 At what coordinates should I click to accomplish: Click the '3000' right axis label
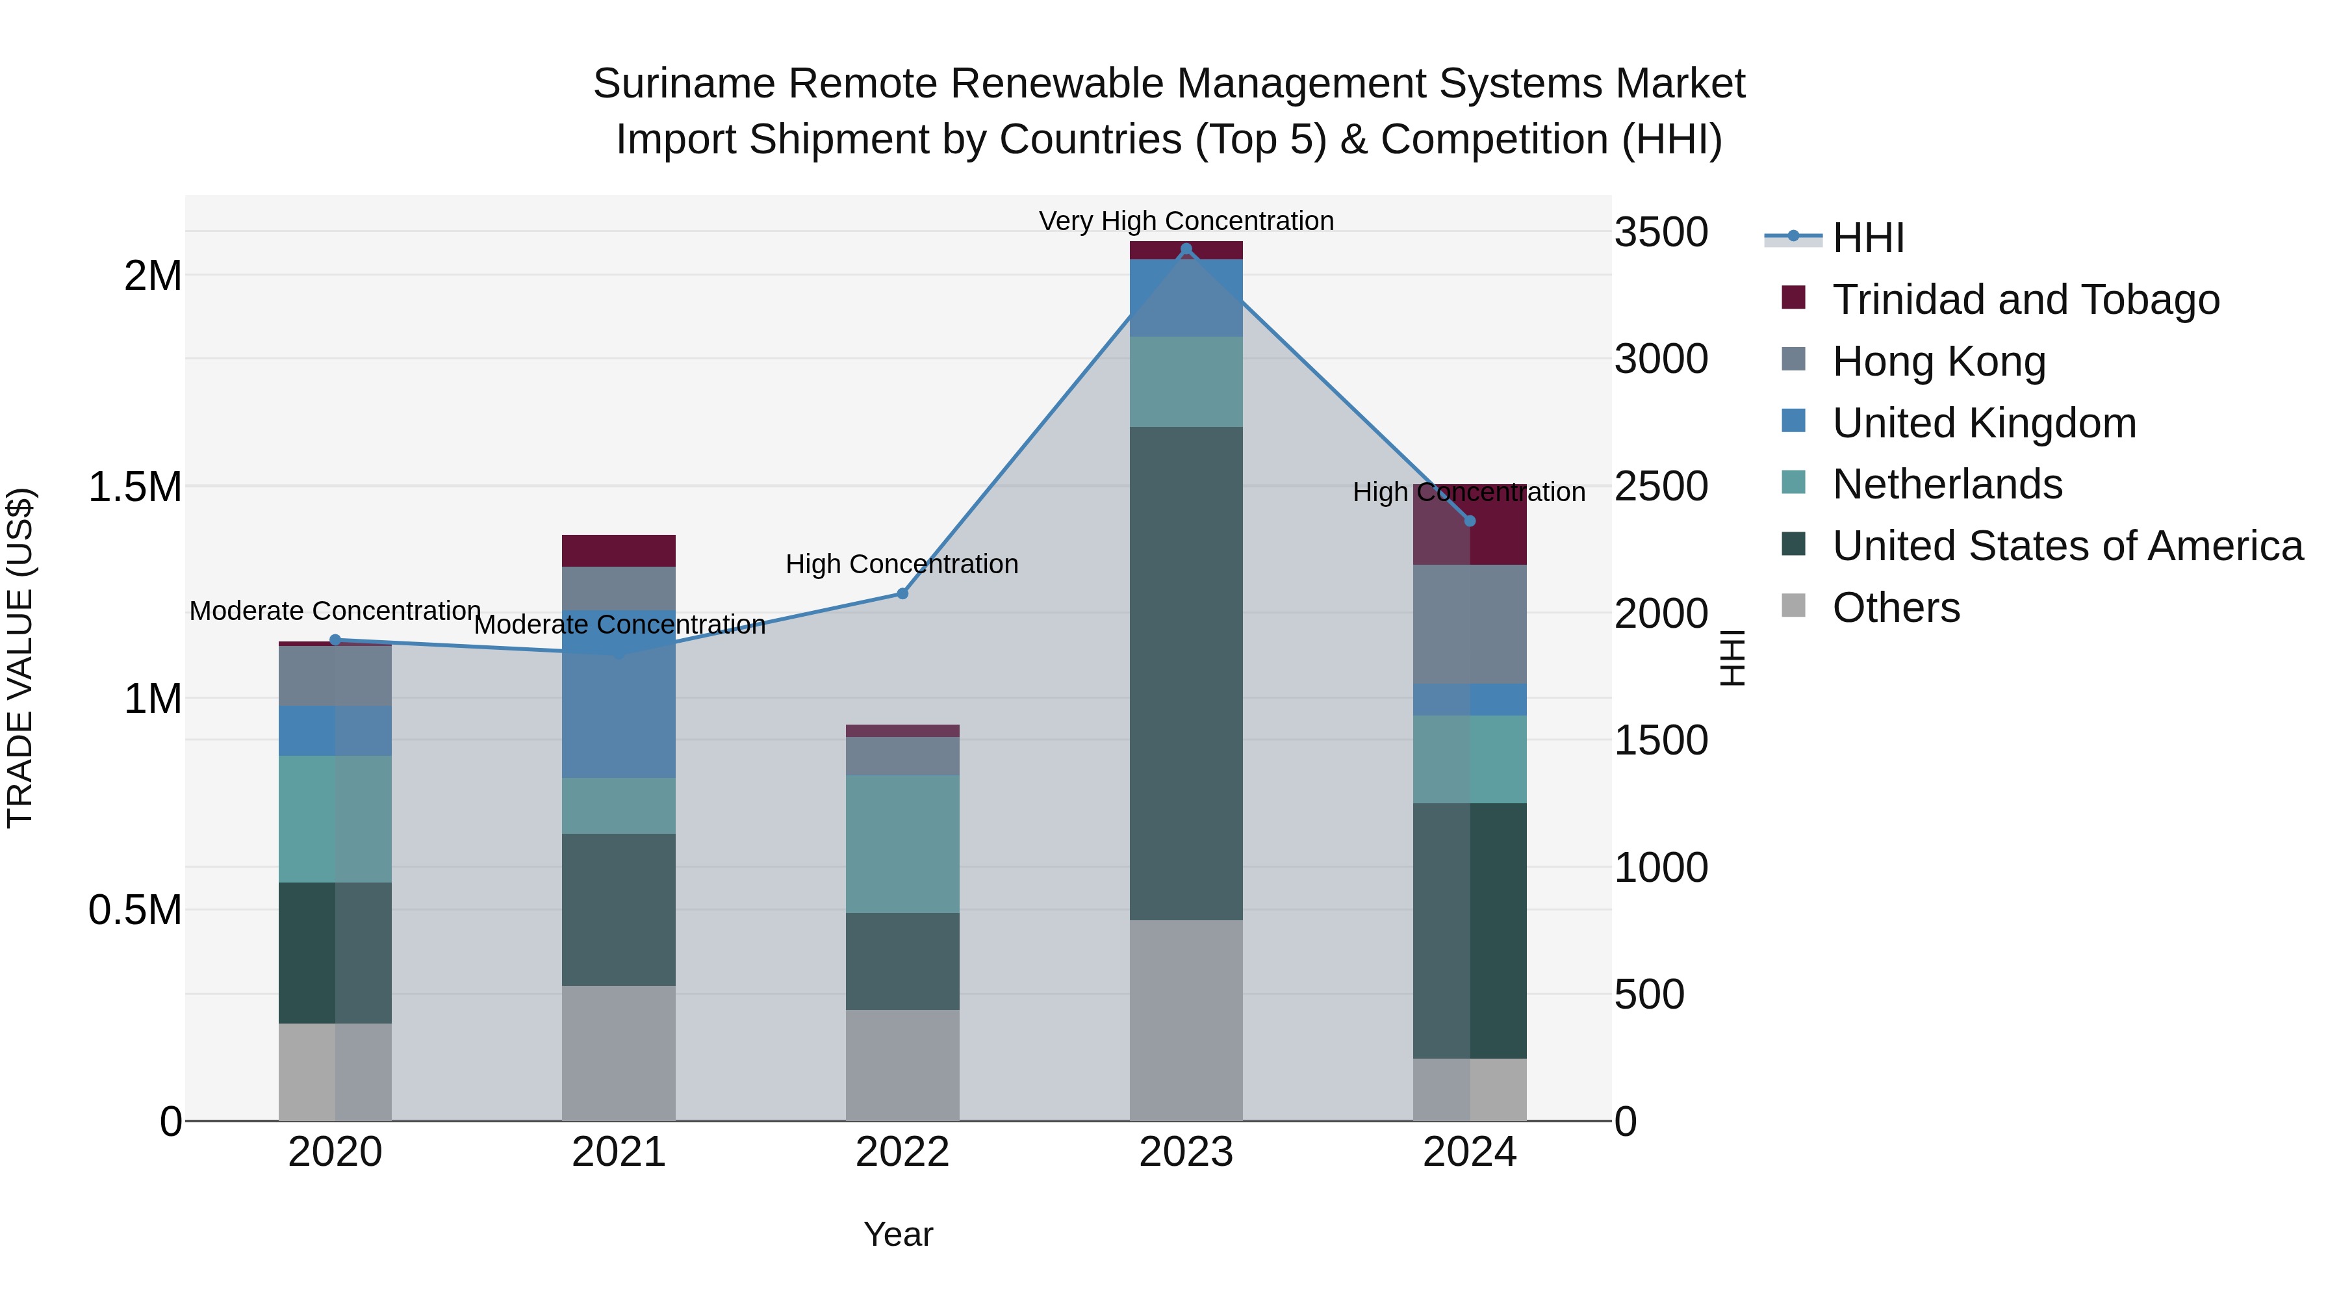coord(1661,359)
